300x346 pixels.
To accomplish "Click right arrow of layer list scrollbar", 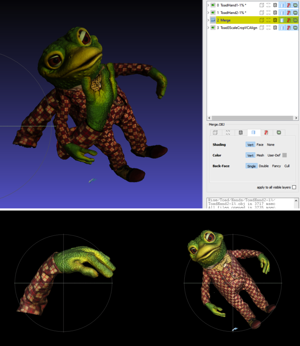I will pos(296,118).
